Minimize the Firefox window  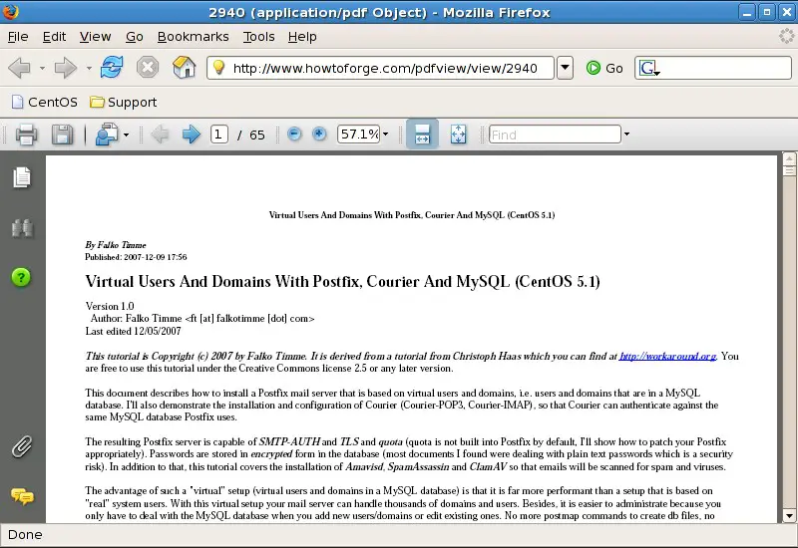click(x=747, y=12)
